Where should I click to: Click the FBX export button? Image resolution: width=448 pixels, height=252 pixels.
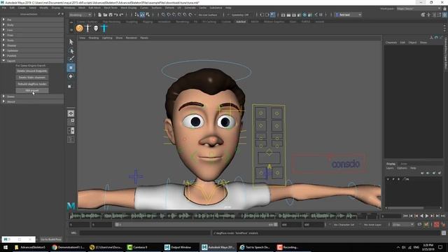click(32, 90)
